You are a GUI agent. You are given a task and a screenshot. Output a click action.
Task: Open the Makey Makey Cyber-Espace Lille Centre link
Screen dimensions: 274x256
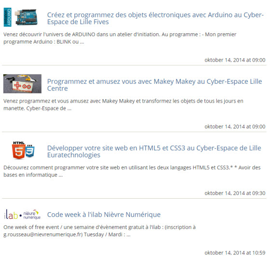(154, 85)
